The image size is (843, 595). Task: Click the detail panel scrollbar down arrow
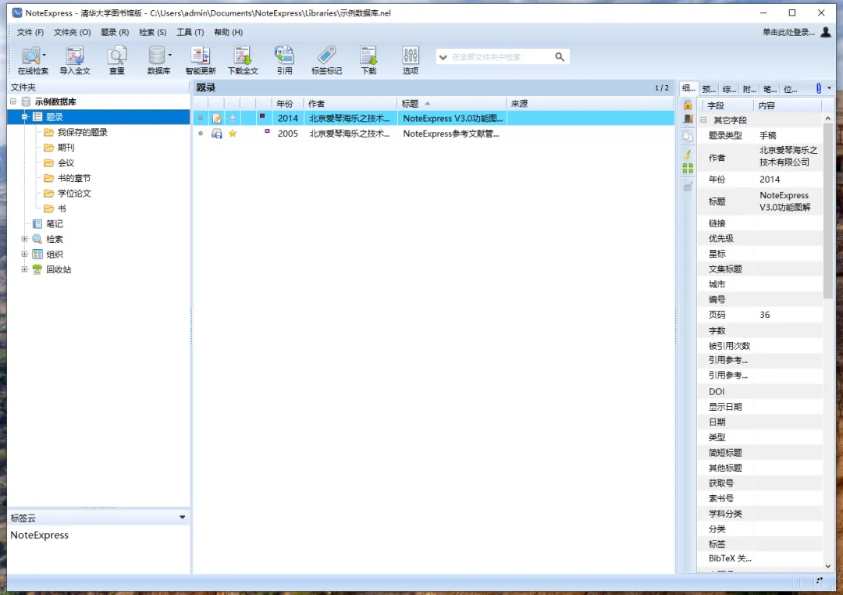coord(828,566)
